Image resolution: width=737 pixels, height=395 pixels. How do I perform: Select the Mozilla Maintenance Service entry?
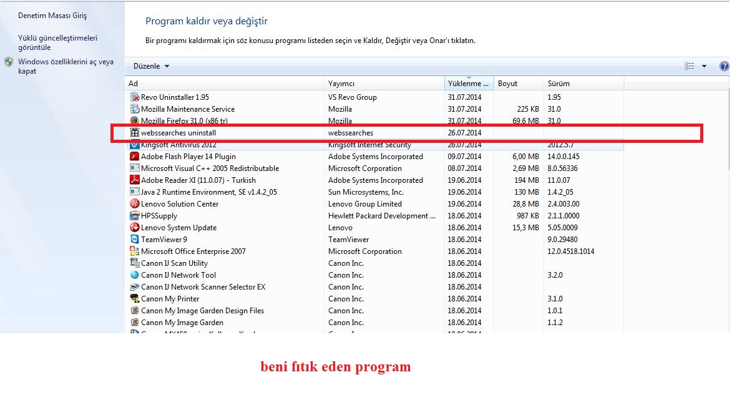[x=188, y=109]
